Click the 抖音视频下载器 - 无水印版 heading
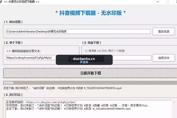 (x=90, y=13)
